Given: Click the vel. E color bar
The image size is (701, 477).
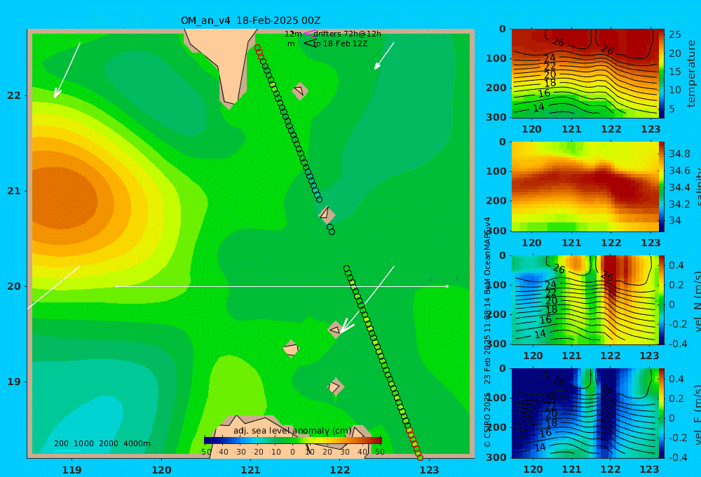Looking at the screenshot, I should click(x=662, y=413).
